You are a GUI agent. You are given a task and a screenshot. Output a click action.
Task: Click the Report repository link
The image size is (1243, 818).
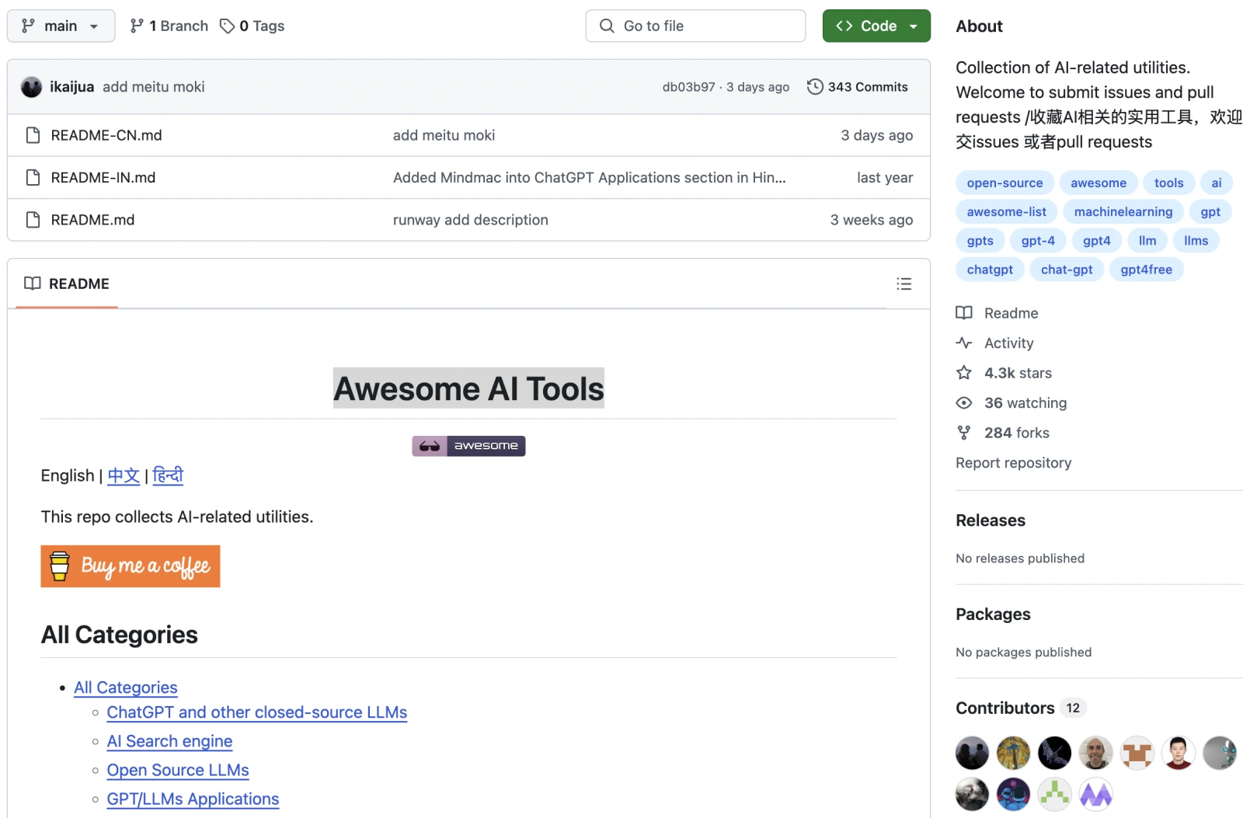(x=1013, y=463)
